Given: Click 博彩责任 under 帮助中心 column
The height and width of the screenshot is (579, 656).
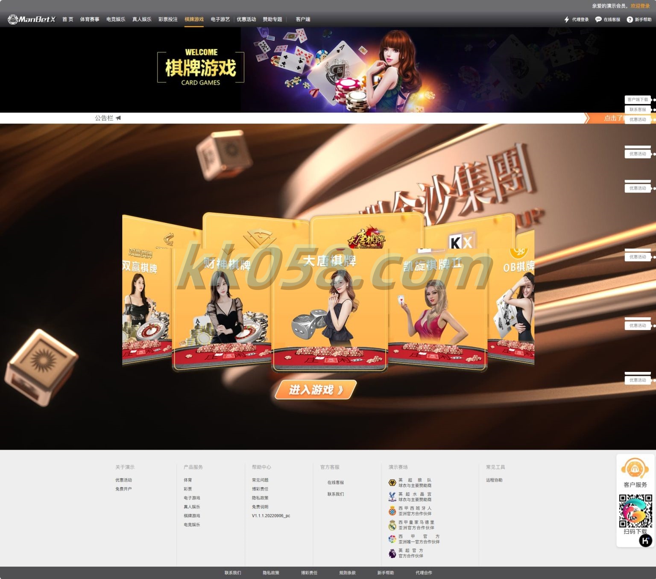Looking at the screenshot, I should click(260, 489).
